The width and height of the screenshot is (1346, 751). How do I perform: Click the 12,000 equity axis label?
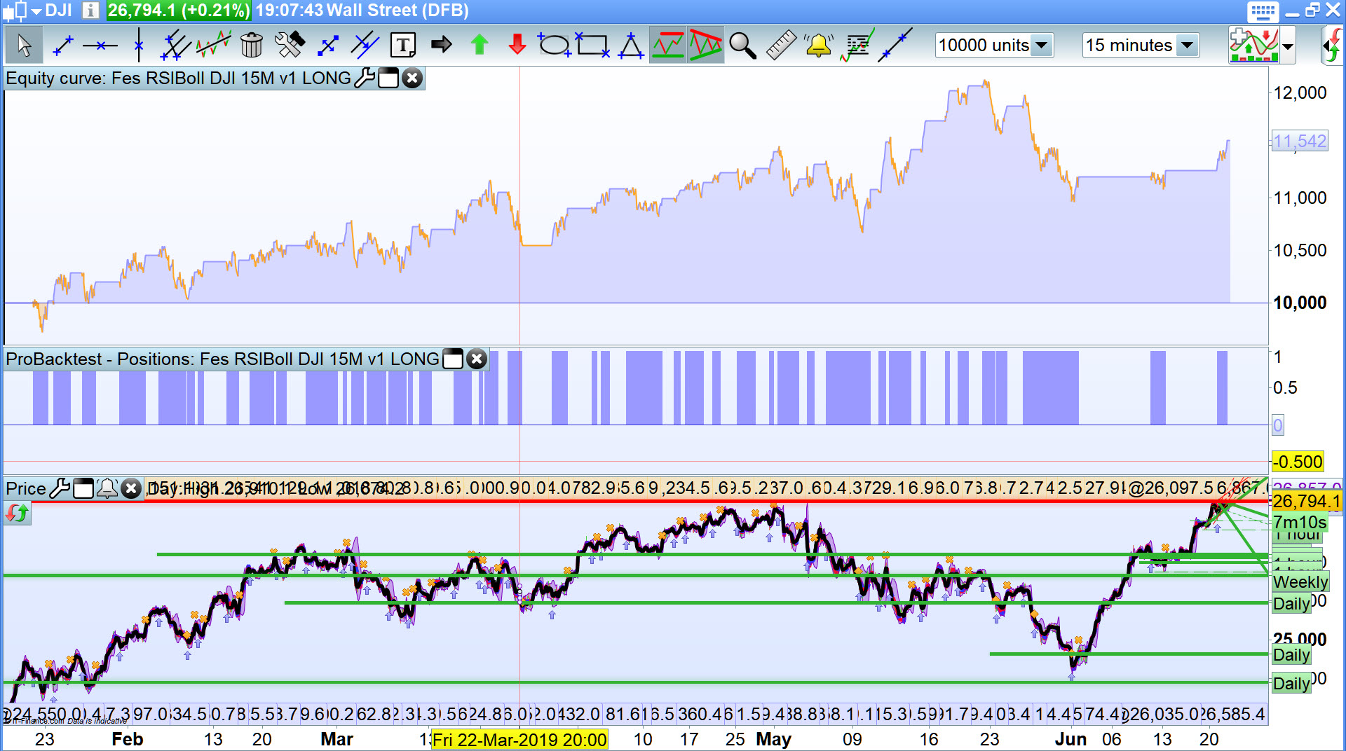click(x=1300, y=92)
